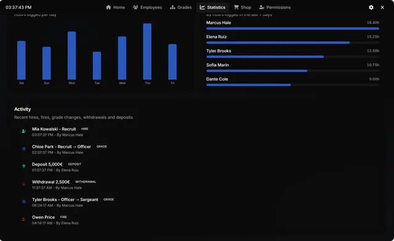The width and height of the screenshot is (394, 241).
Task: Open the Owen Price activity entry
Action: (43, 217)
